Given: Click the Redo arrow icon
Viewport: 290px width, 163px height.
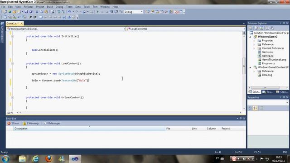Looking at the screenshot, I should tap(77, 12).
